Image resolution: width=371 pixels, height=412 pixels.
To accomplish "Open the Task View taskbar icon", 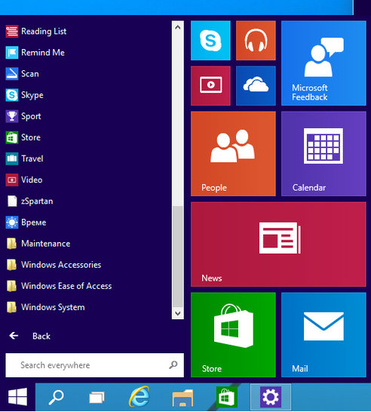I will point(97,397).
